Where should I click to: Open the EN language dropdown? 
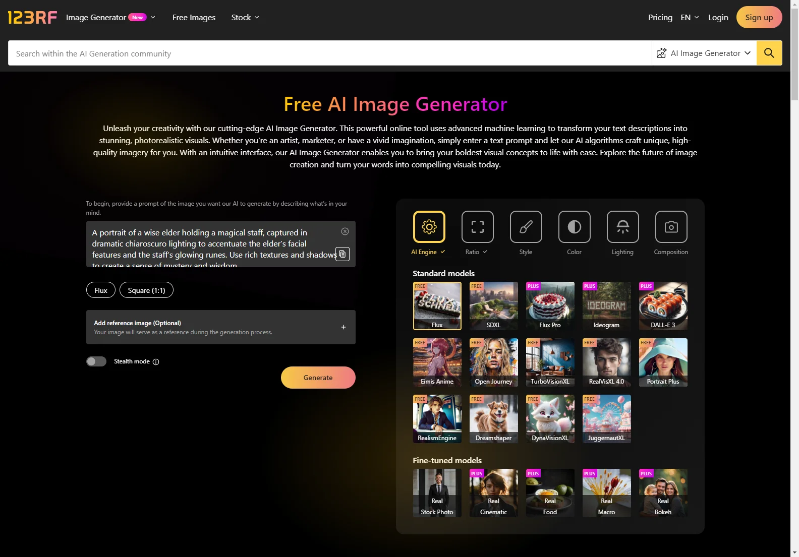click(690, 17)
